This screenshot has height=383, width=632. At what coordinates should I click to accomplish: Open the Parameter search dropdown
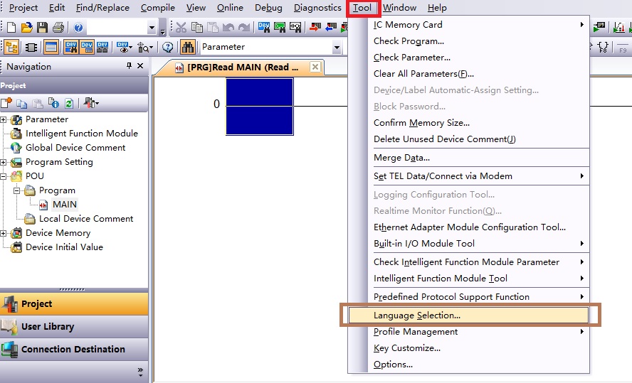click(x=337, y=47)
